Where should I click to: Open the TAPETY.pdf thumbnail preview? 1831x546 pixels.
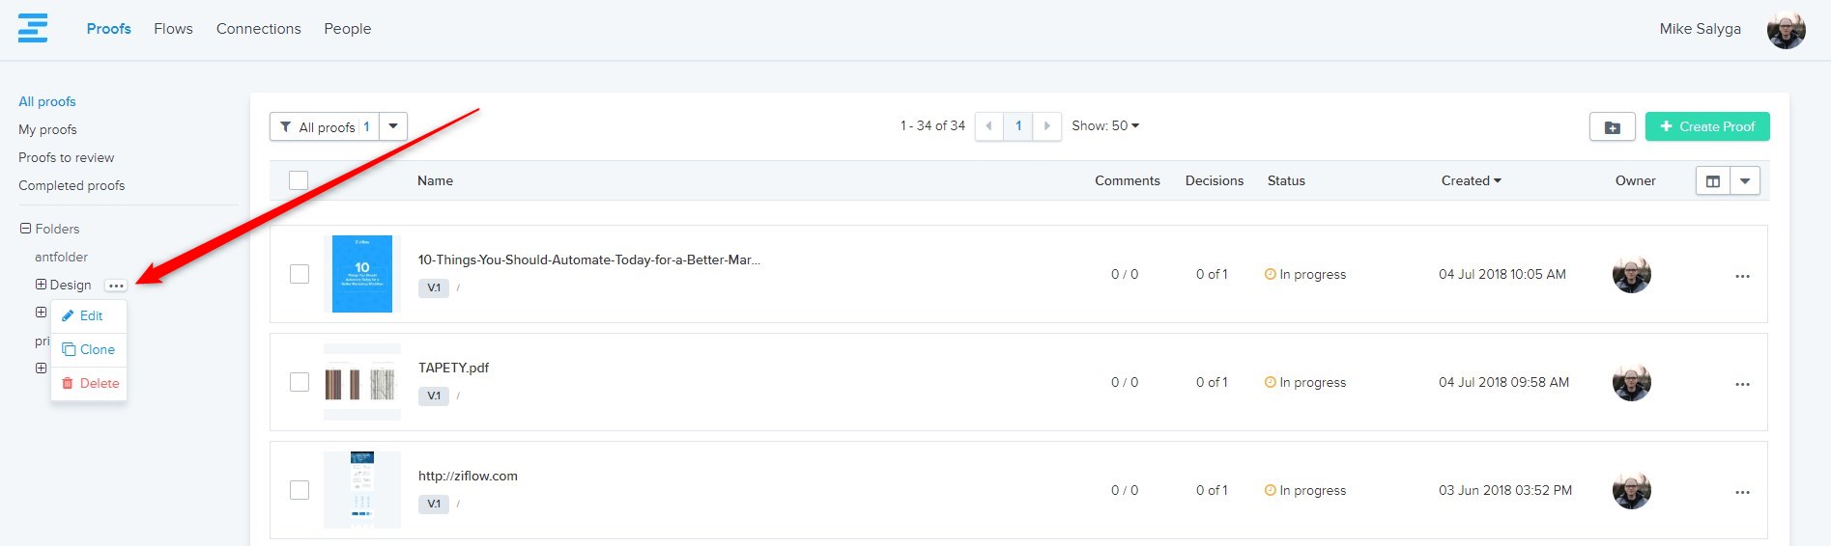point(361,383)
